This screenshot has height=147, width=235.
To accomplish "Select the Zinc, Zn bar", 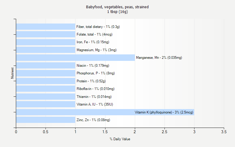I will [46, 120].
